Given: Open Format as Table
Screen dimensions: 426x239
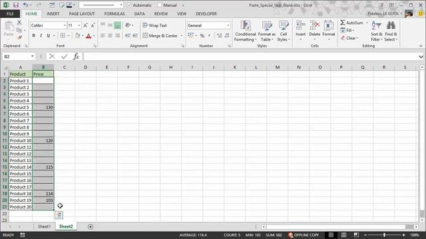Looking at the screenshot, I should click(267, 31).
